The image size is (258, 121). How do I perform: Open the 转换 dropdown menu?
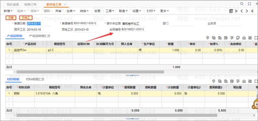84,11
